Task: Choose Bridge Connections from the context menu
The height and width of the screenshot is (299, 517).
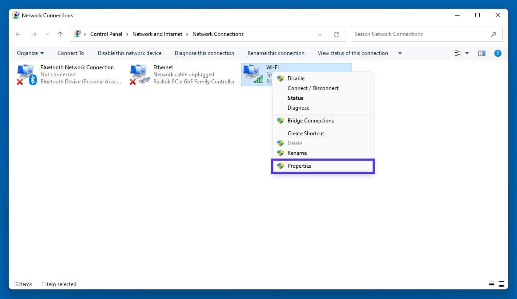Action: coord(310,120)
